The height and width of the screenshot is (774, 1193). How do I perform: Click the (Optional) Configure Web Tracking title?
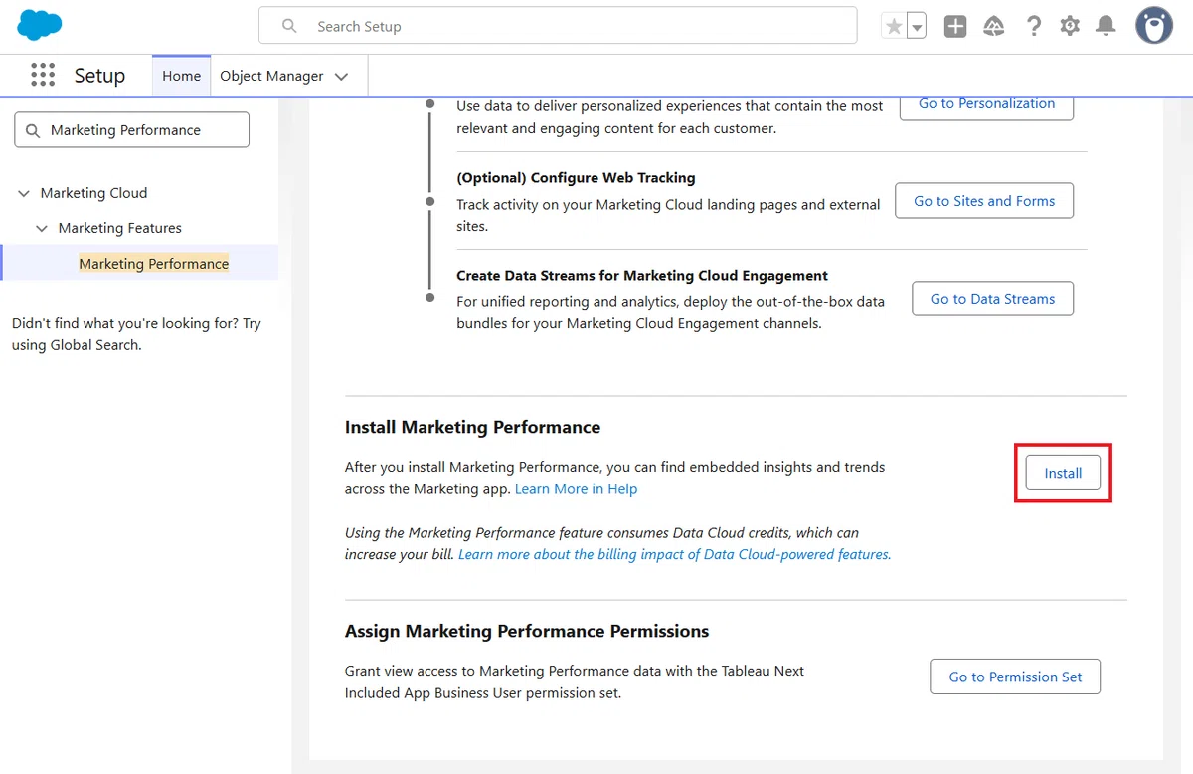click(x=576, y=177)
